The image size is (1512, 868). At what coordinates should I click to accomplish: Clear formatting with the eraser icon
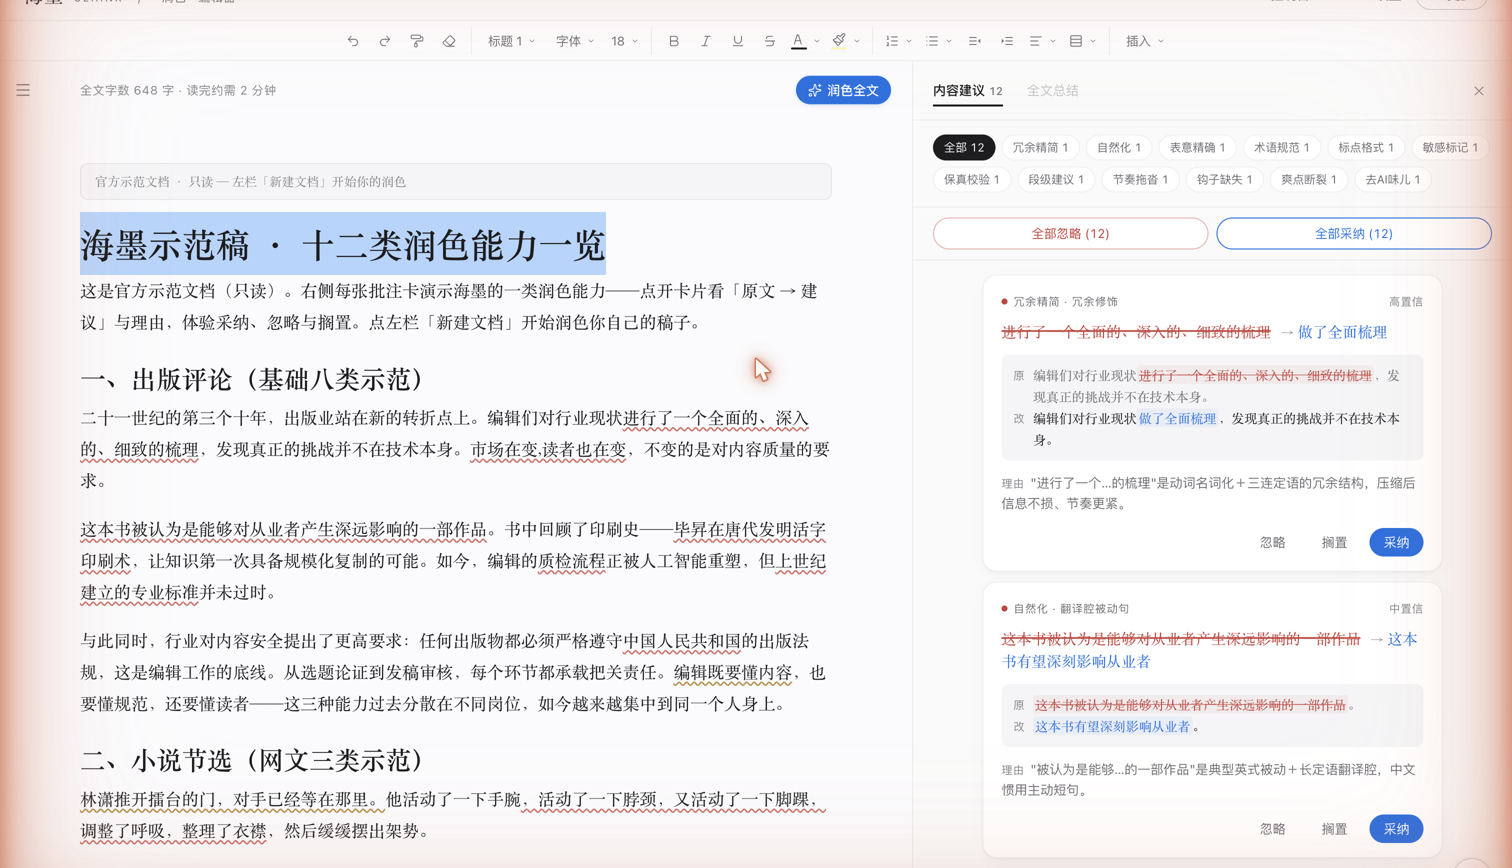[449, 41]
